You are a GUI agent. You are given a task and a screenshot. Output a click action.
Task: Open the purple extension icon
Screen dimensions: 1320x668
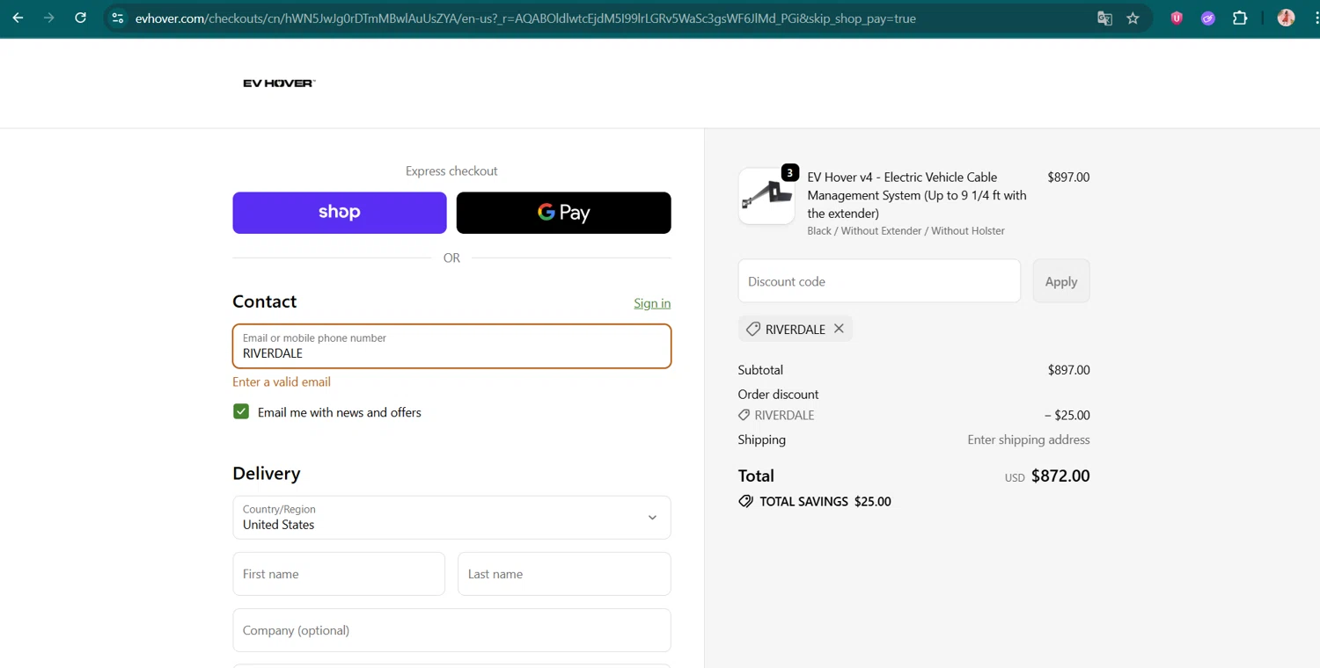[x=1208, y=18]
